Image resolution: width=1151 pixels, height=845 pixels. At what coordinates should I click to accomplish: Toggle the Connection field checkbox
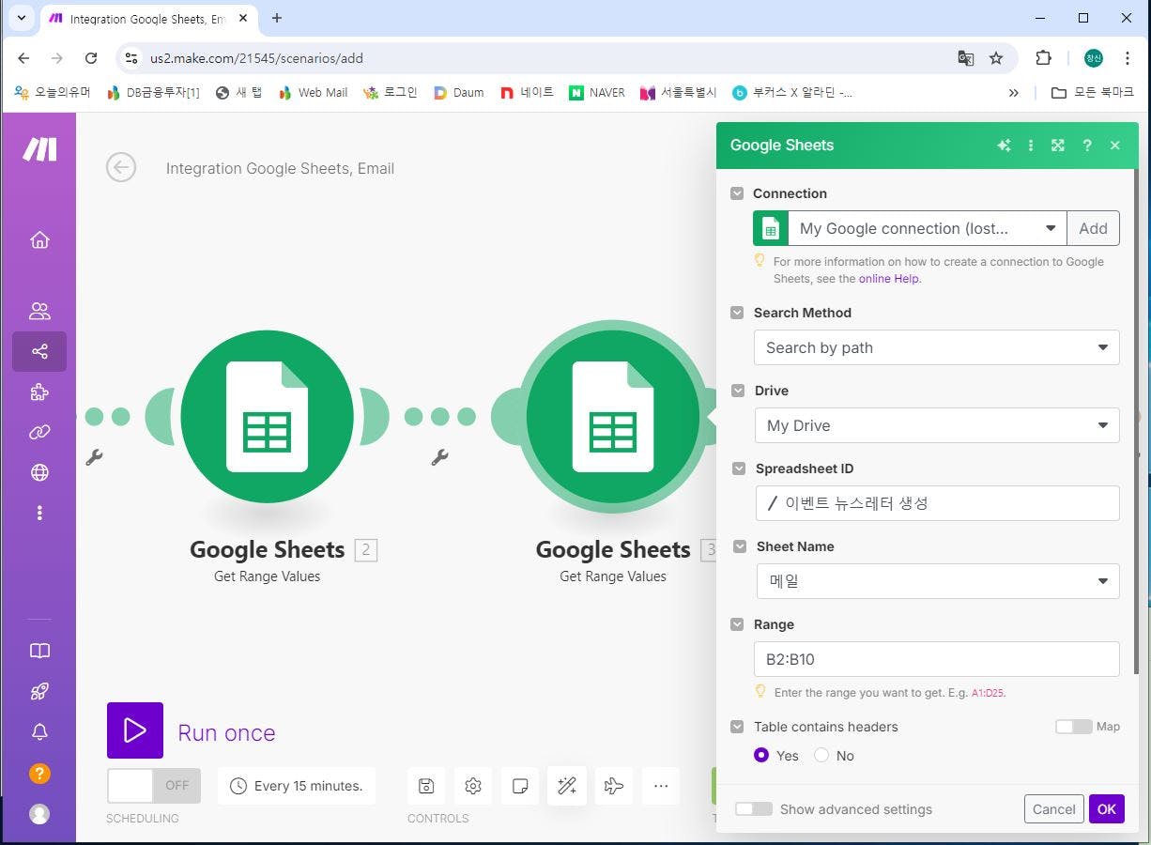pyautogui.click(x=737, y=193)
